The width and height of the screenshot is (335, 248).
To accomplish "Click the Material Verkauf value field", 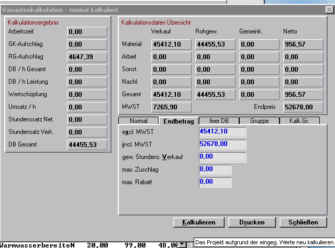I will [x=171, y=44].
